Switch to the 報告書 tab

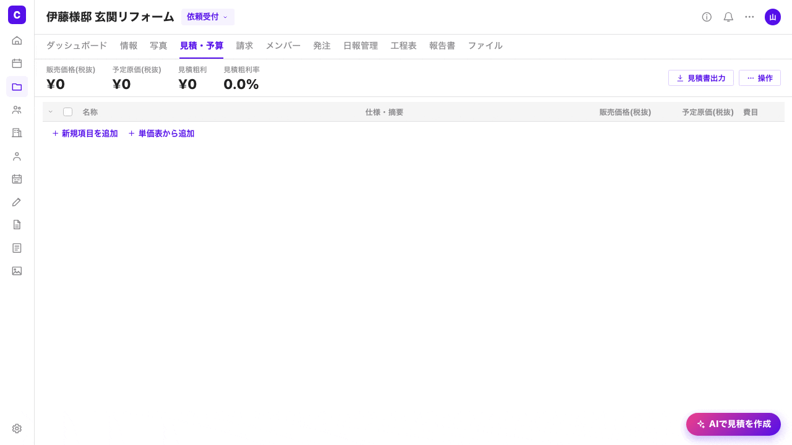coord(442,46)
